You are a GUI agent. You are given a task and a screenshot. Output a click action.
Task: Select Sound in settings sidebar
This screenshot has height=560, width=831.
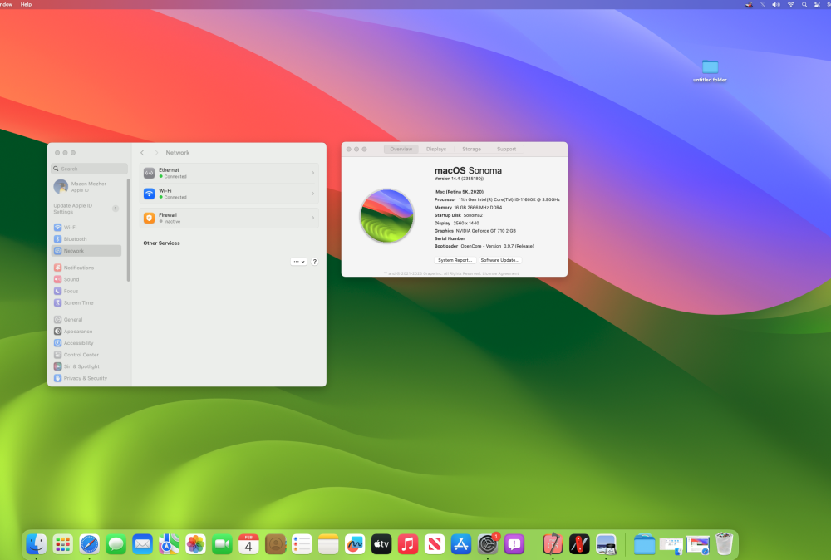tap(86, 279)
